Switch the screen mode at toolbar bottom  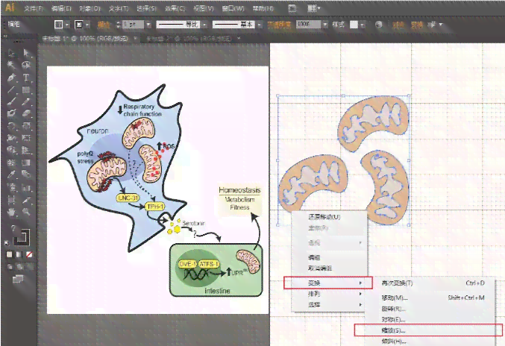[x=18, y=279]
